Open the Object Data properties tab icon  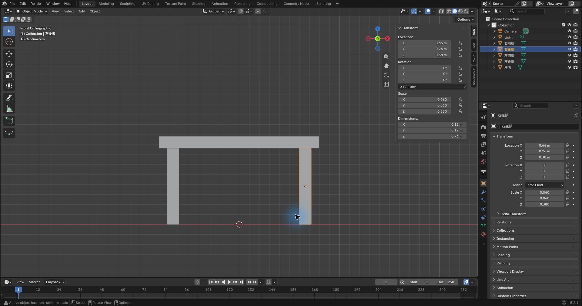[483, 226]
